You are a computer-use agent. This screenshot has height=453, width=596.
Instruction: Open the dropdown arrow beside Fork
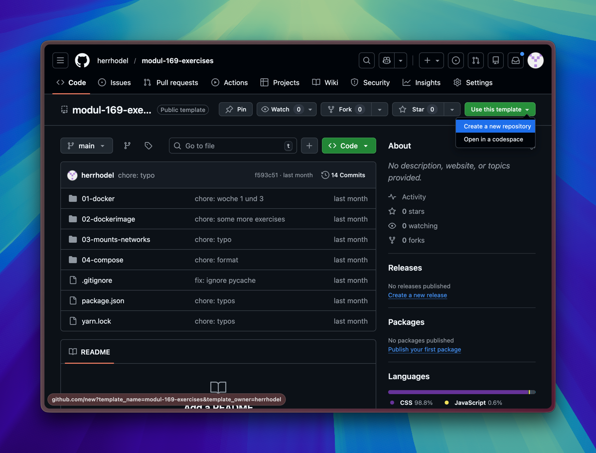click(x=380, y=109)
